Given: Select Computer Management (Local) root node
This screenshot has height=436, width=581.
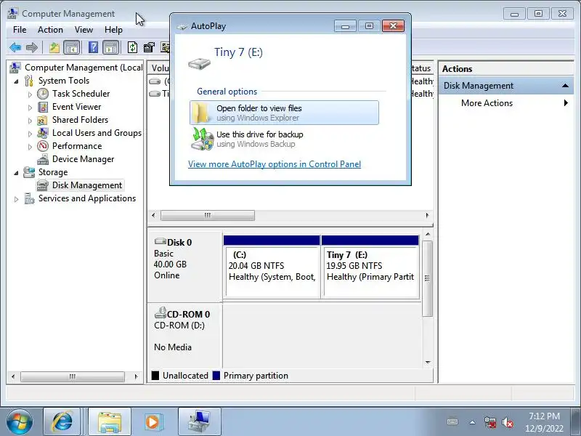Looking at the screenshot, I should click(84, 68).
